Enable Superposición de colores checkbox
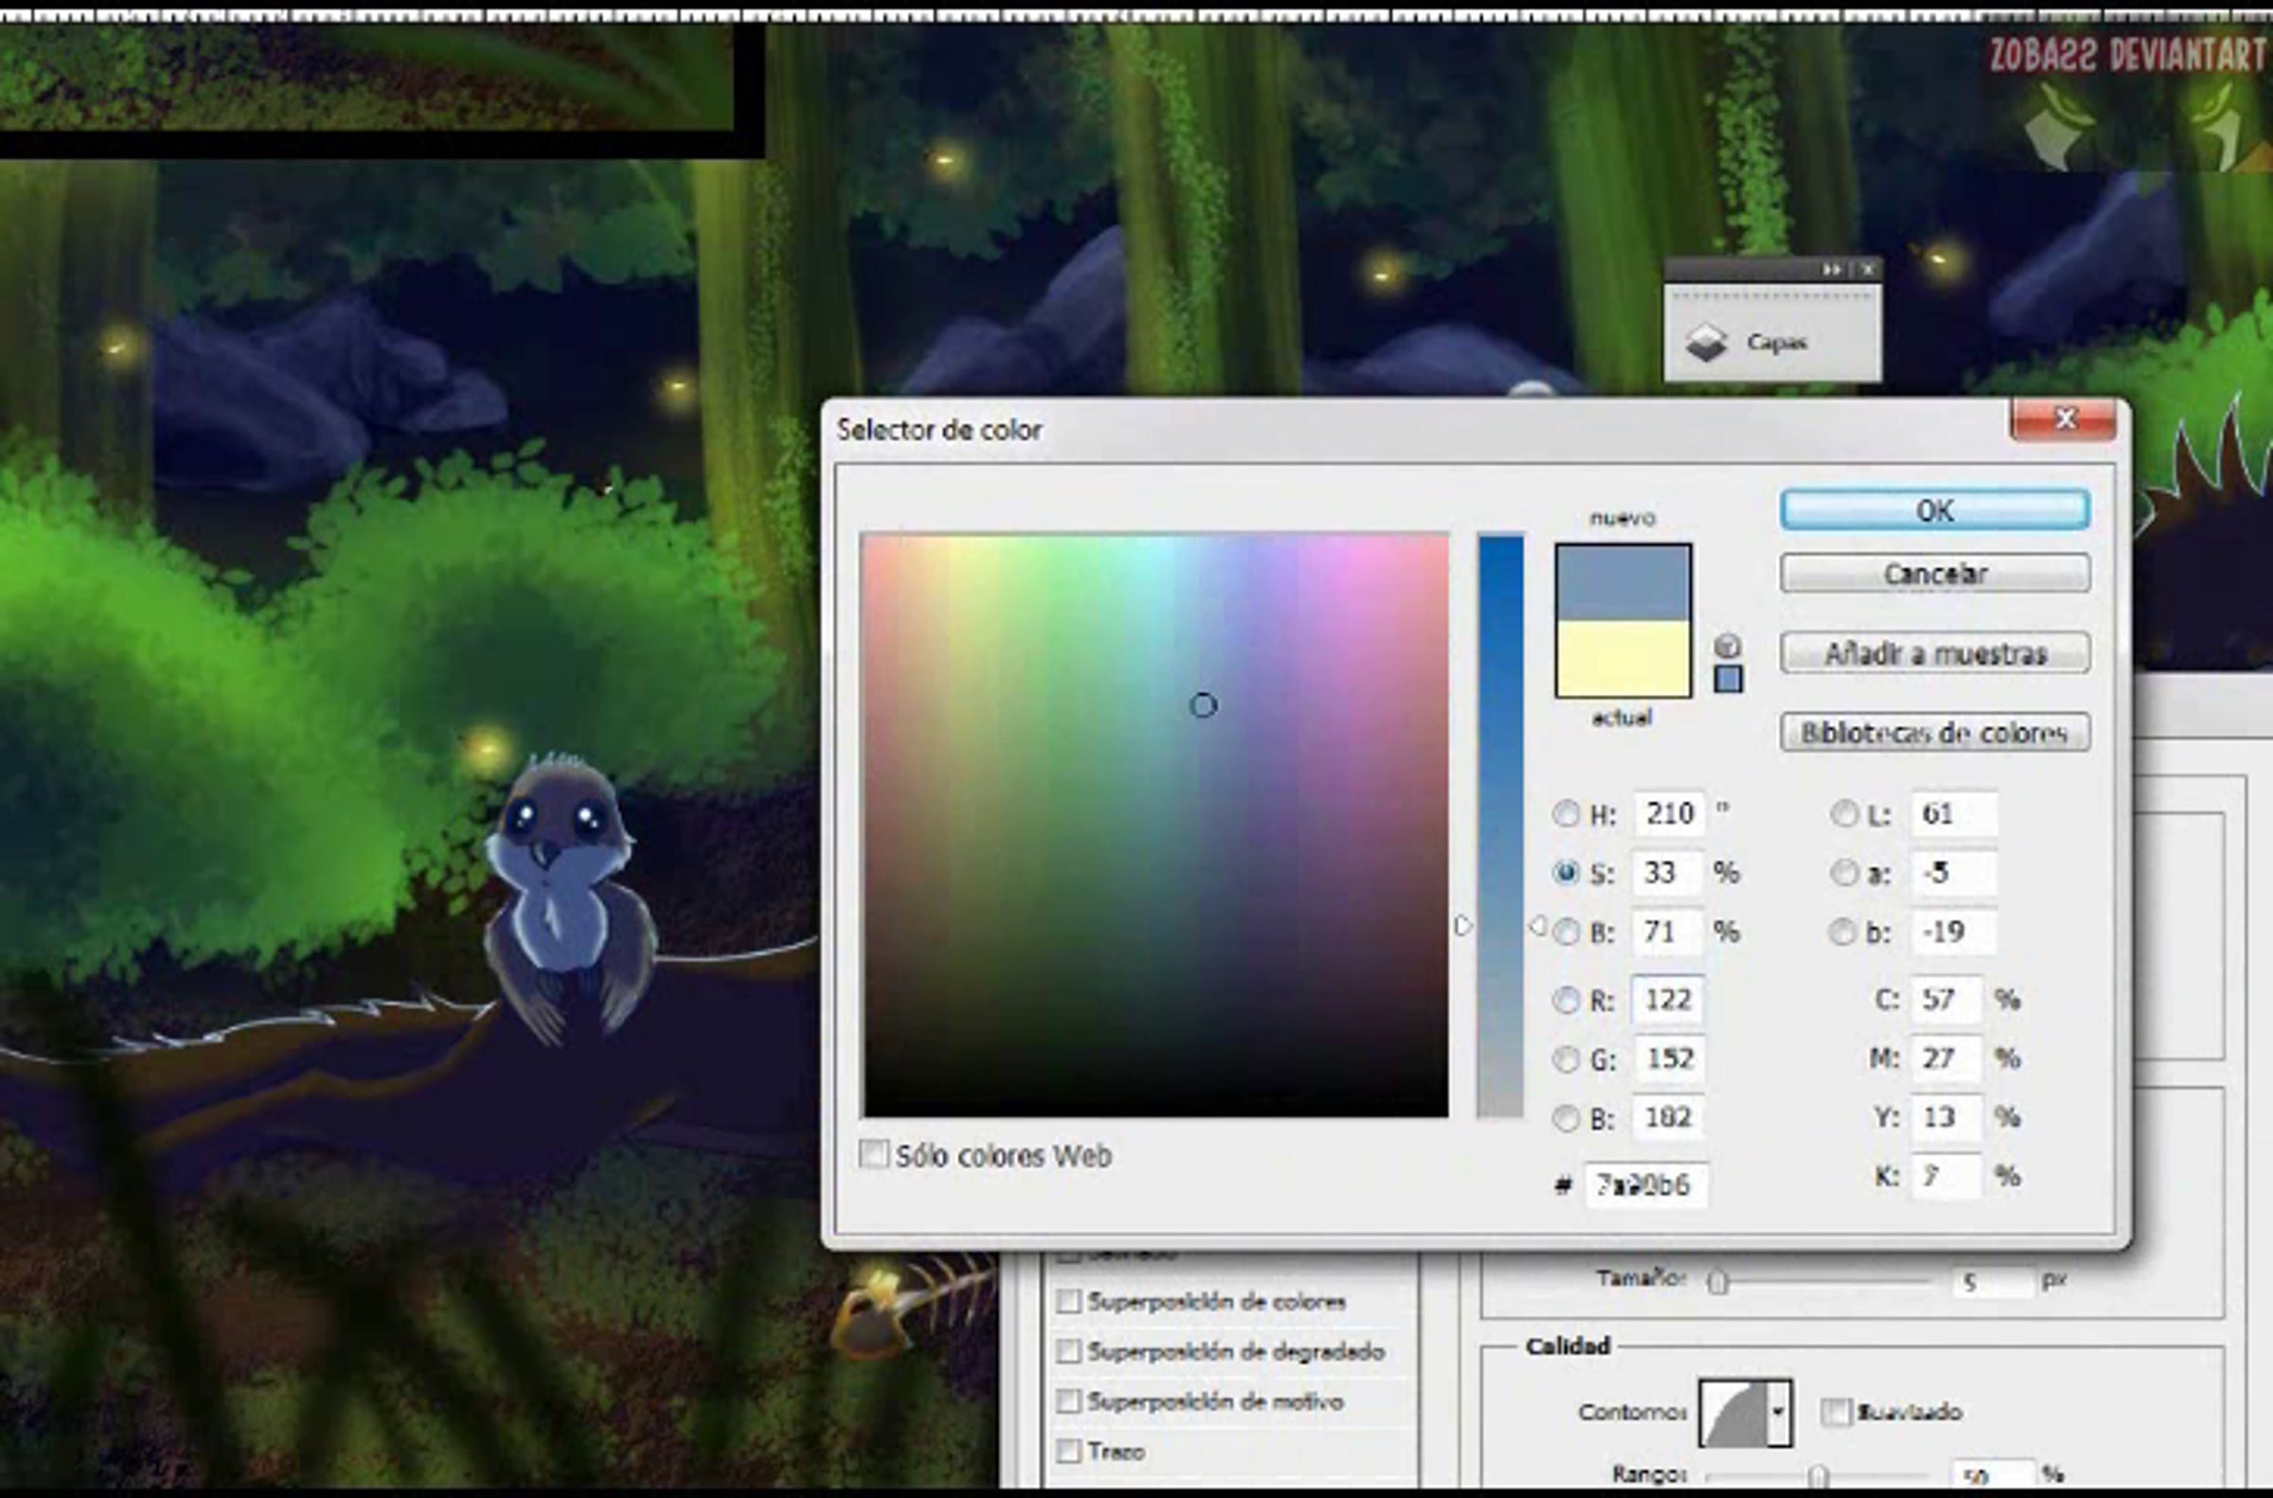 (1068, 1301)
